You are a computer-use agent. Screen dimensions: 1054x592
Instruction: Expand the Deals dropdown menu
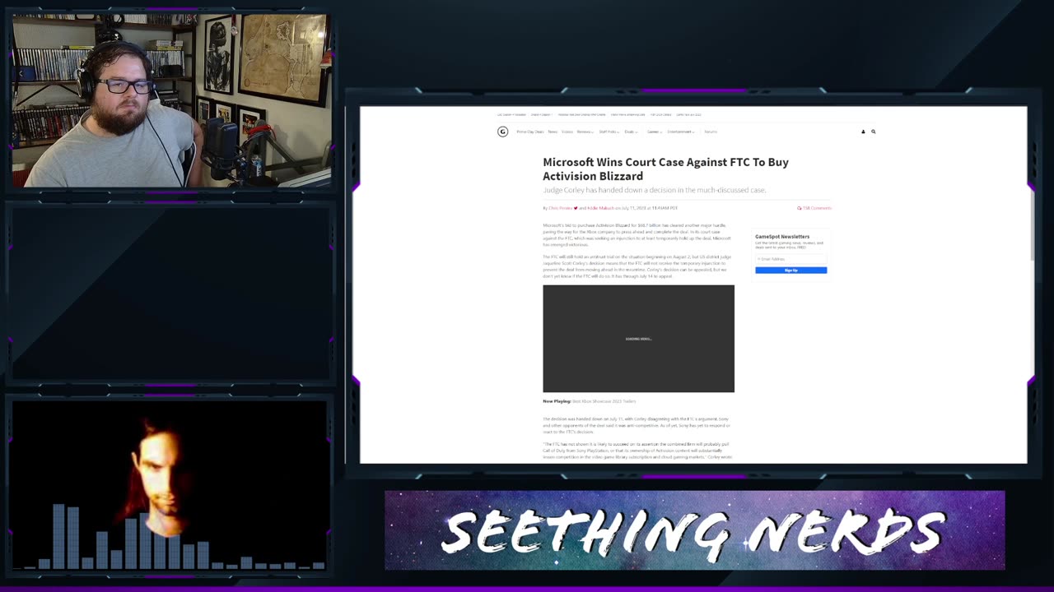pyautogui.click(x=631, y=132)
